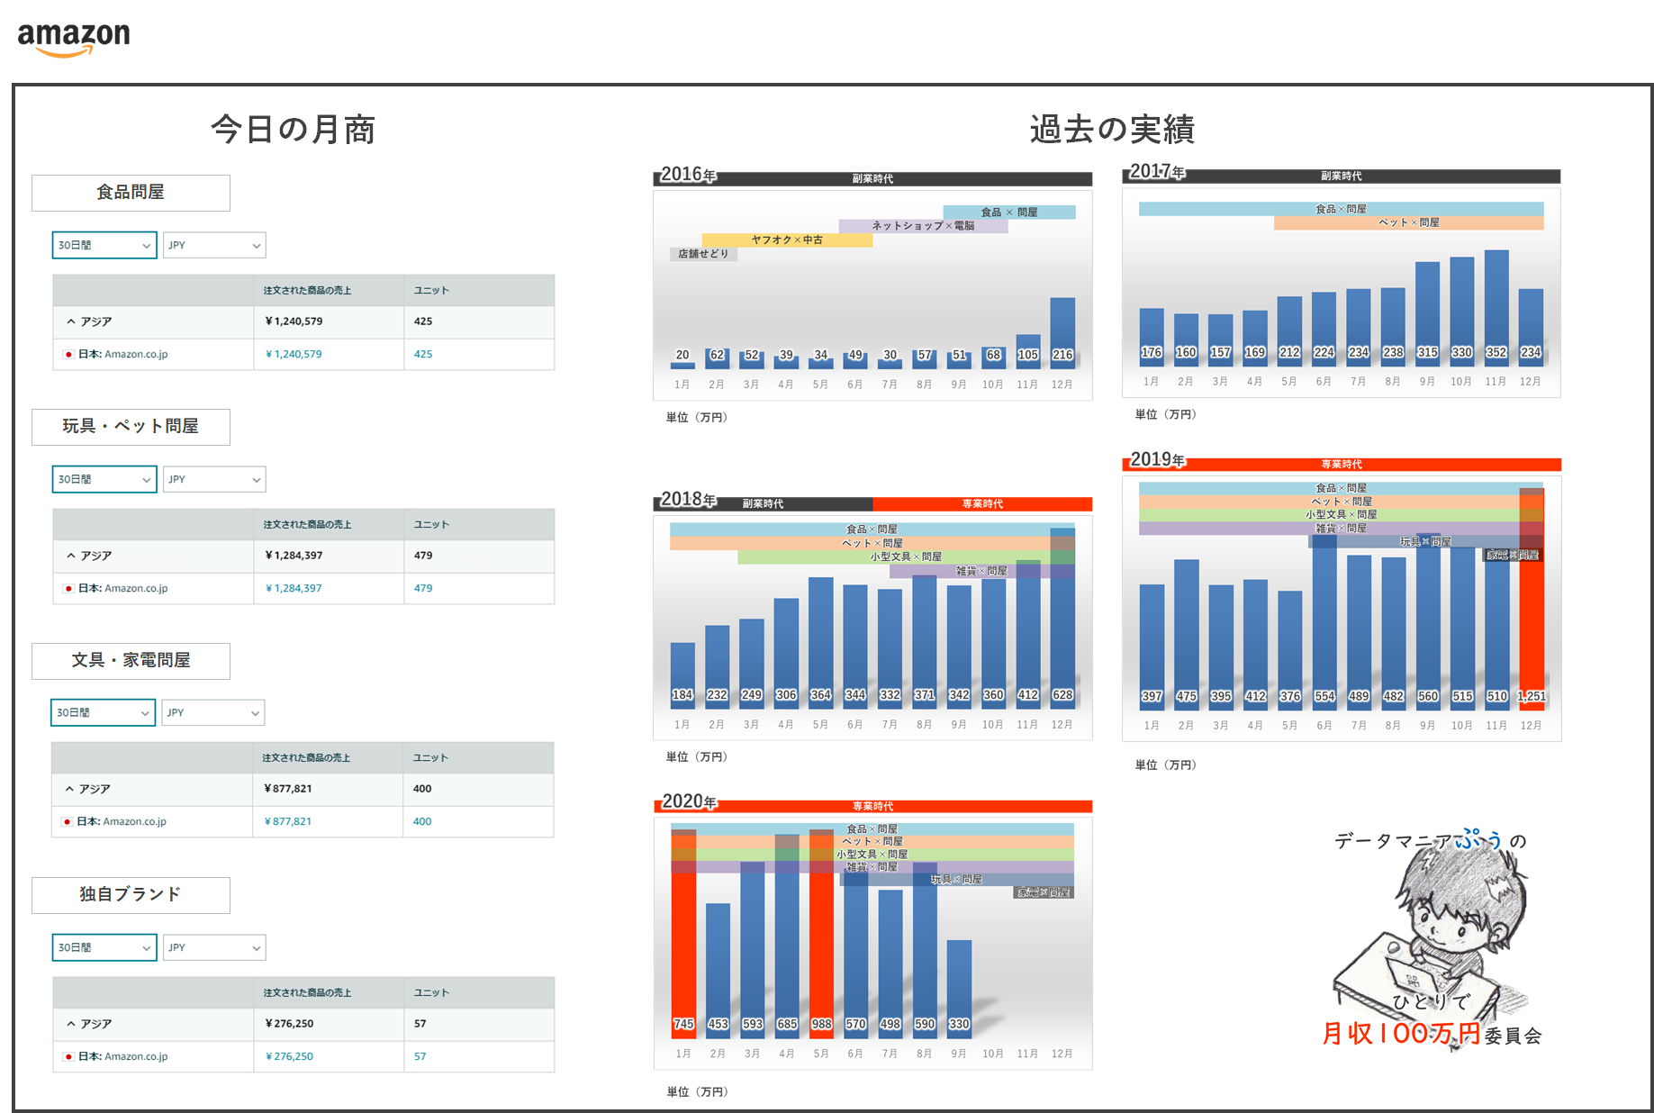Click the 216 bar for December 2016
Image resolution: width=1654 pixels, height=1113 pixels.
[1062, 333]
